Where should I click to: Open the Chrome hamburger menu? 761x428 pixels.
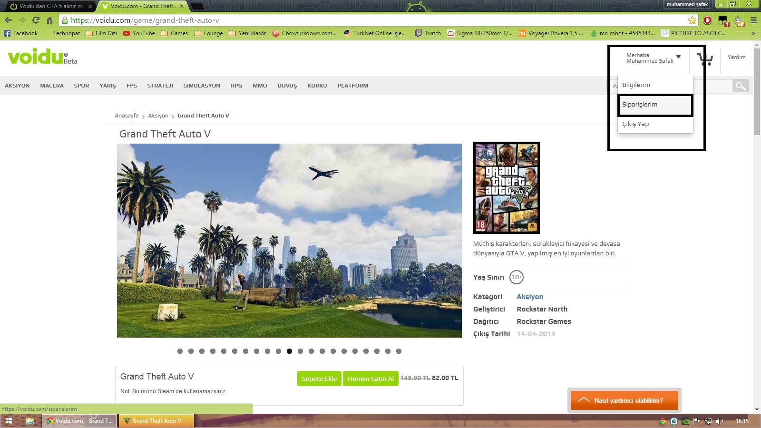tap(753, 20)
